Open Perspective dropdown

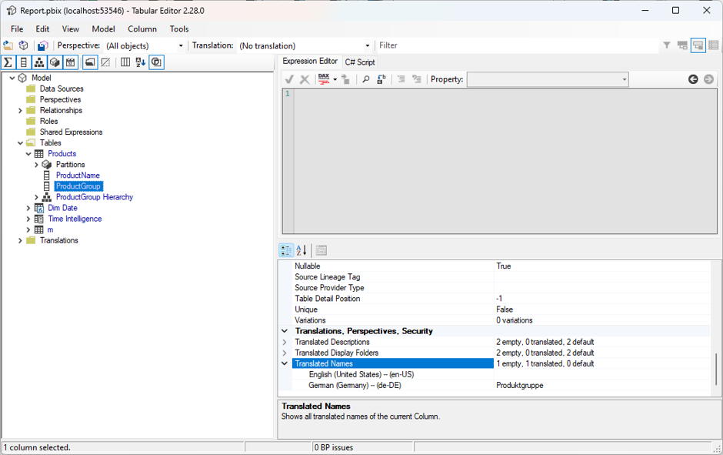(181, 45)
